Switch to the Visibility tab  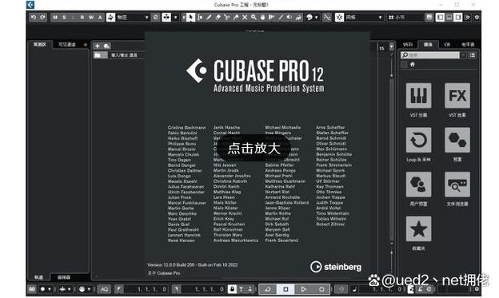67,45
